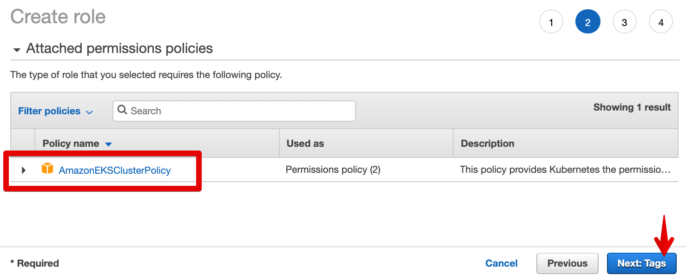Go back with the Previous button
Screen dimensions: 686x275
567,263
